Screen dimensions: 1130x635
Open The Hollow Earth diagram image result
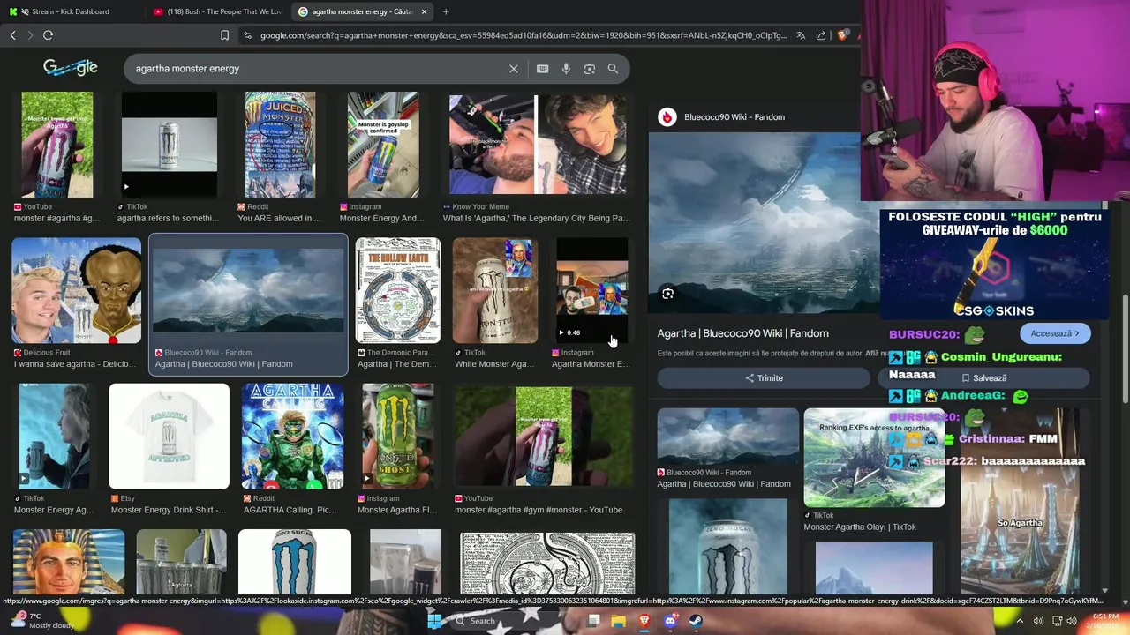pos(398,290)
